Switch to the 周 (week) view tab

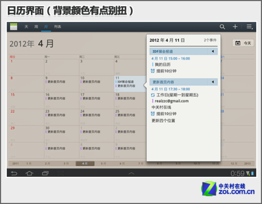[36, 27]
